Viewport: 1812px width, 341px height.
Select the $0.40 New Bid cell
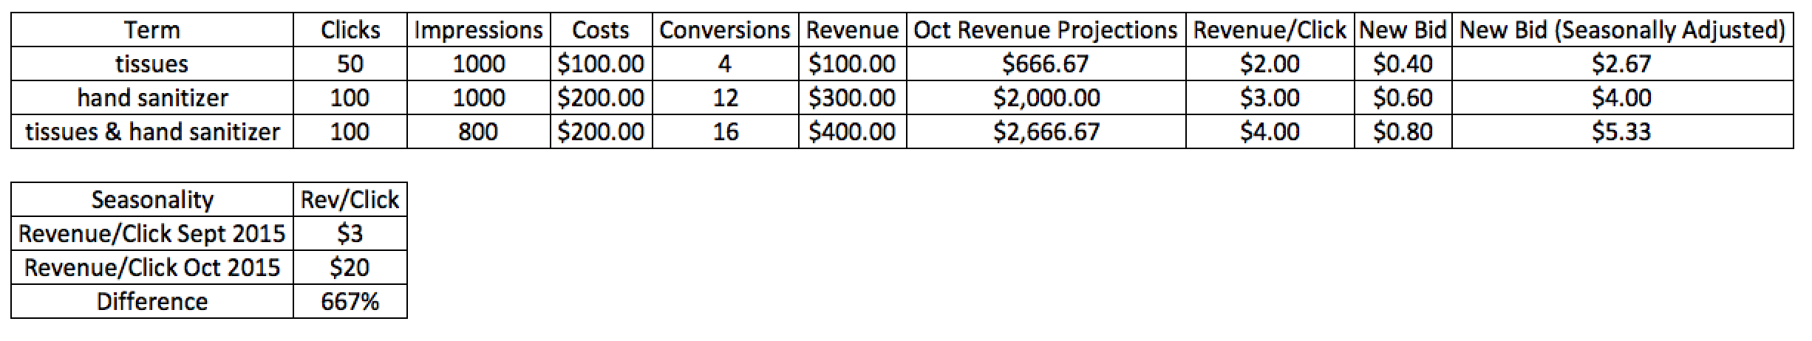(x=1403, y=64)
